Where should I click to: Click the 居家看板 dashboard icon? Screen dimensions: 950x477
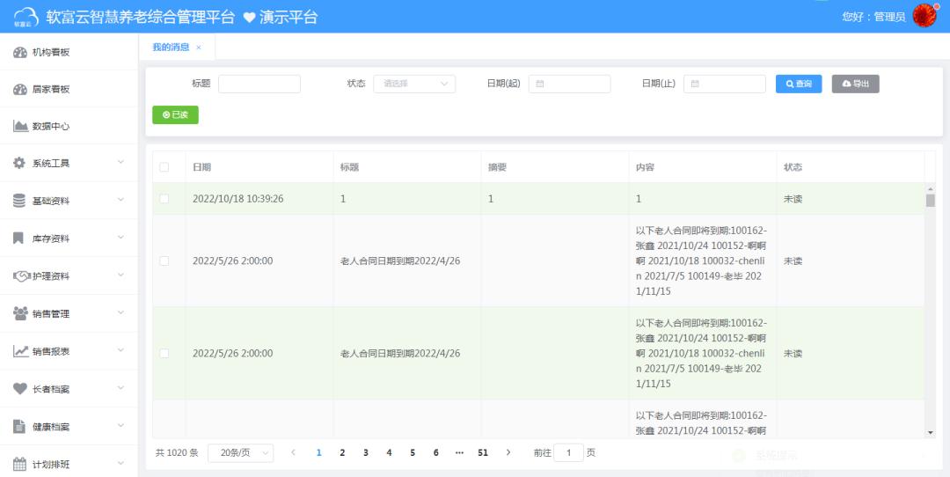click(20, 89)
